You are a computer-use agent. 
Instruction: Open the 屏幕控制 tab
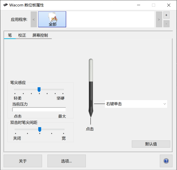[x=40, y=35]
